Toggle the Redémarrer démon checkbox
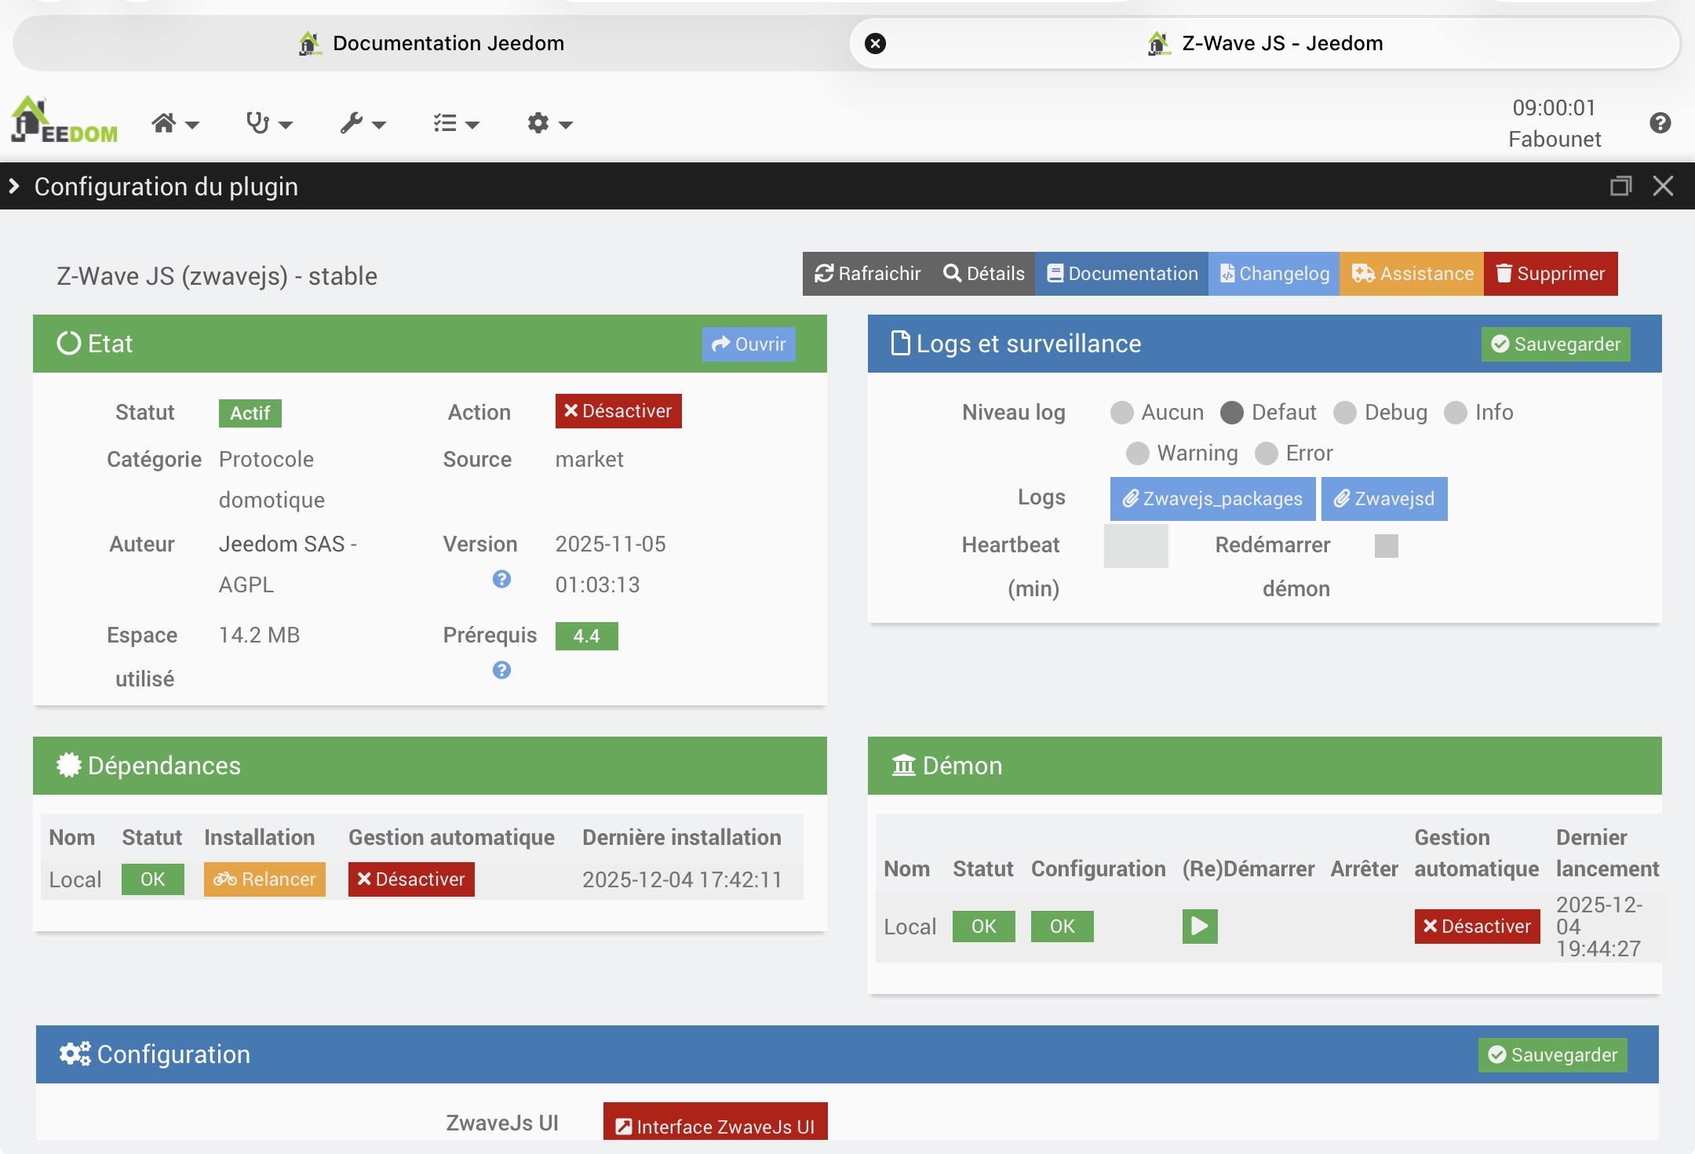The height and width of the screenshot is (1154, 1695). click(x=1386, y=545)
